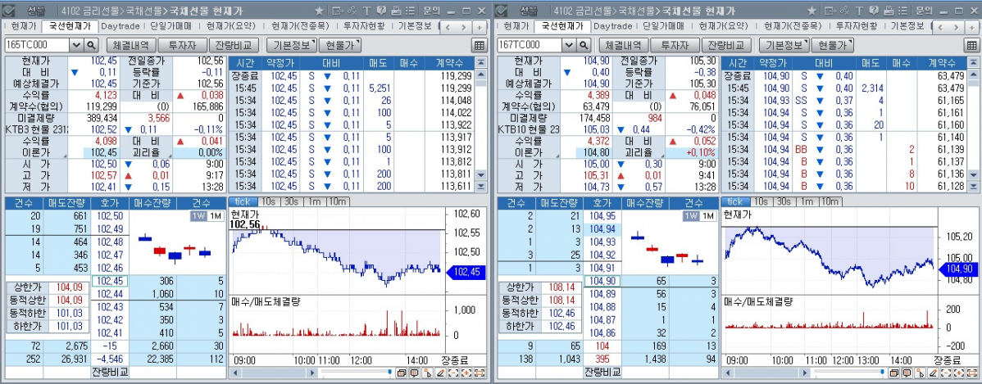Search symbol magnifier next to 167TC000
982x384 pixels.
584,45
